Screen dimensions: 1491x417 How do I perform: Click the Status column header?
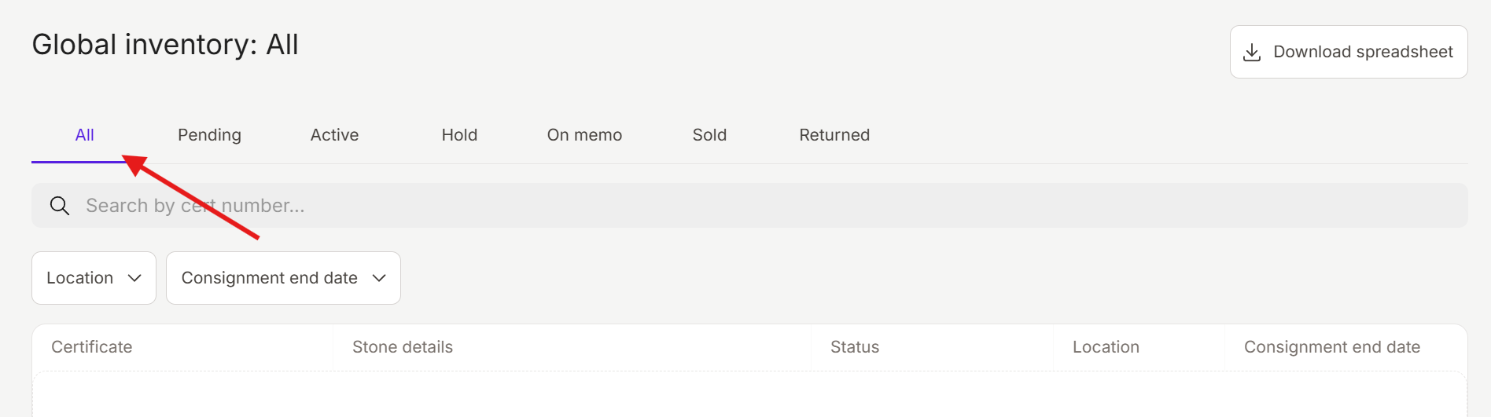855,347
